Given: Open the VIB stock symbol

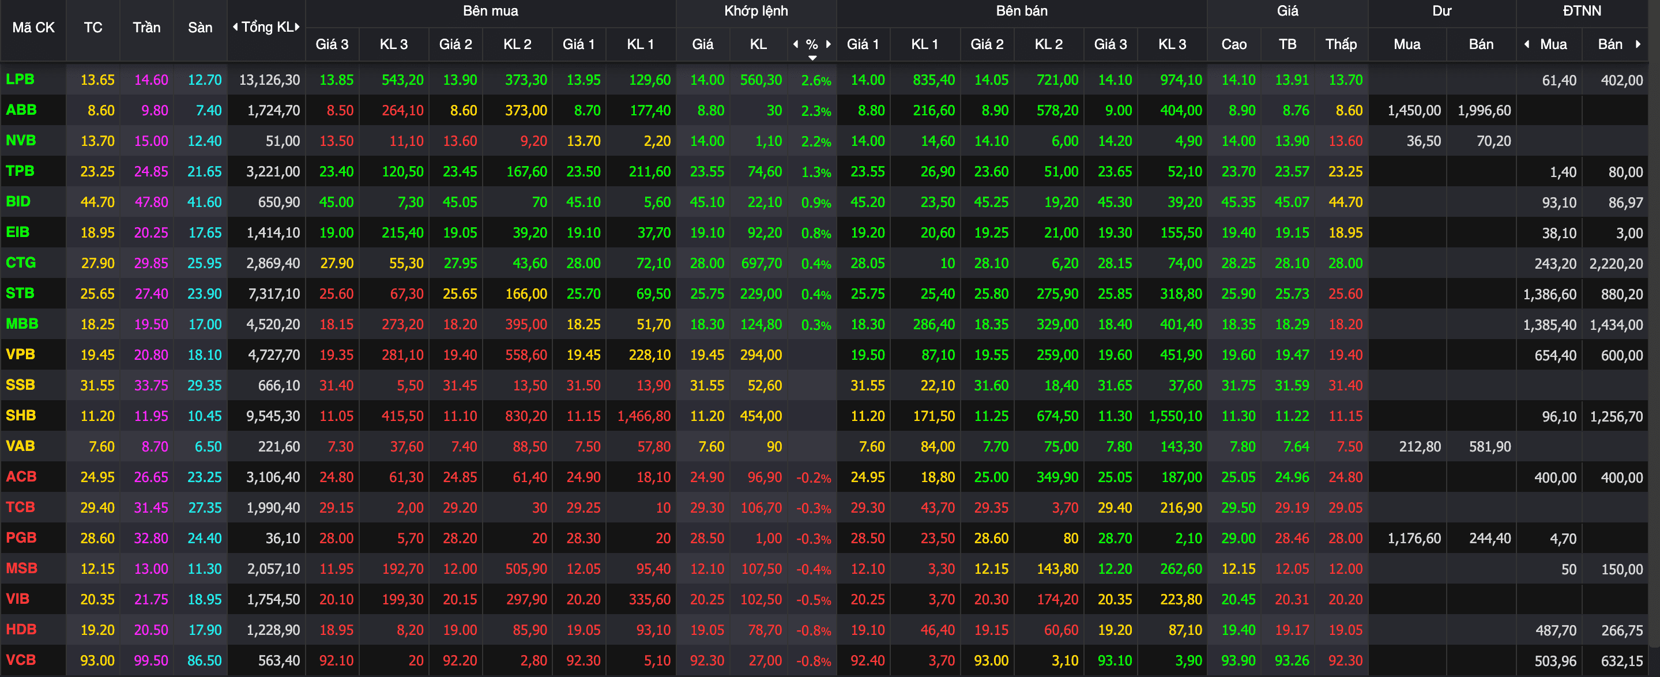Looking at the screenshot, I should pos(17,599).
